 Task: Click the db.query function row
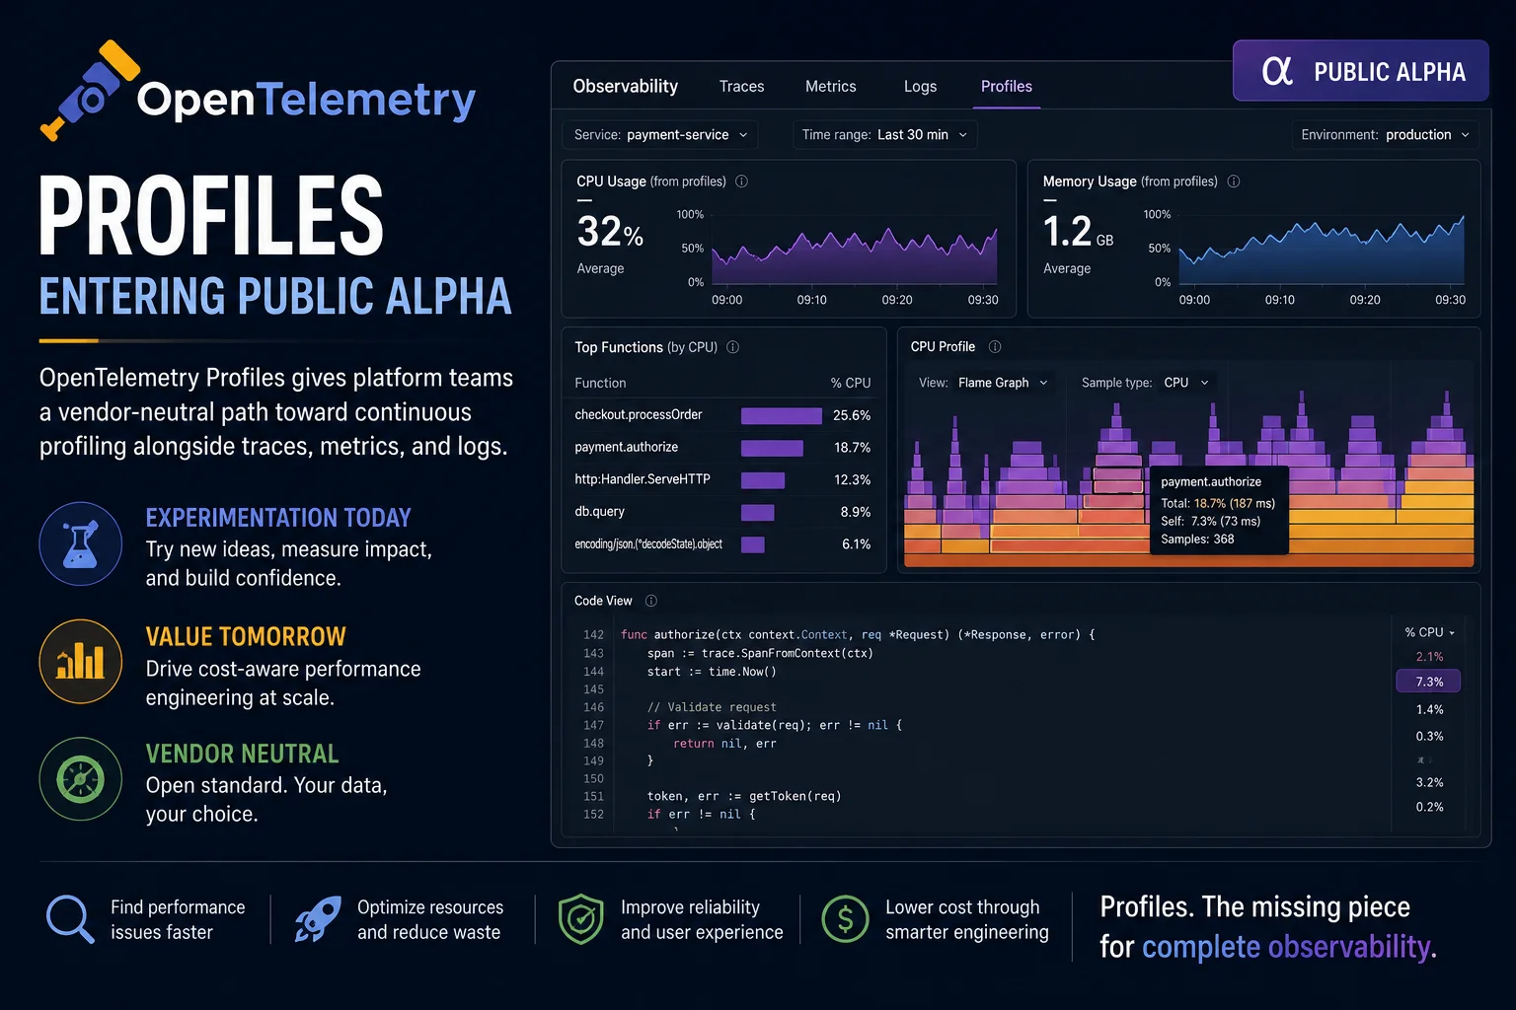click(722, 512)
